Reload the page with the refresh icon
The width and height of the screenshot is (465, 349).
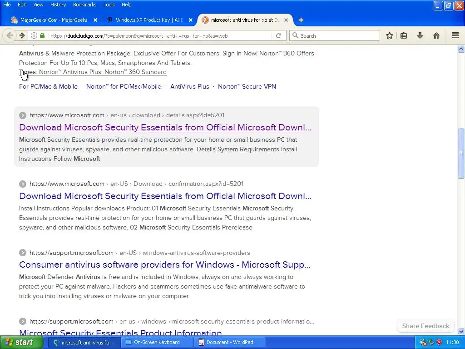tap(278, 35)
